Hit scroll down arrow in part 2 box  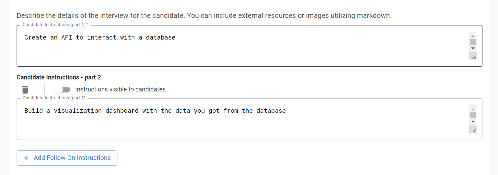473,121
